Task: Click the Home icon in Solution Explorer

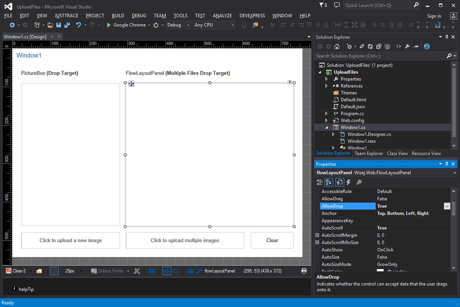Action: 337,47
